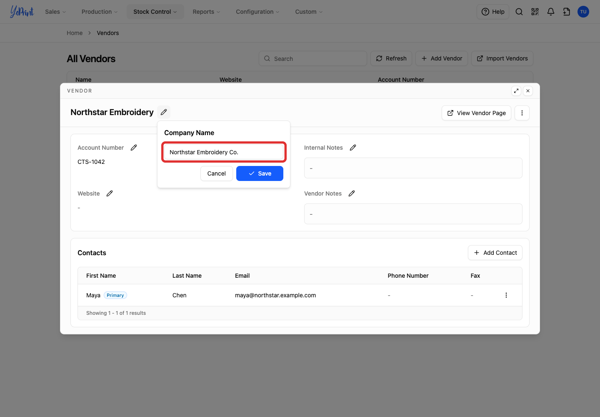
Task: Refresh the vendors list
Action: 391,58
